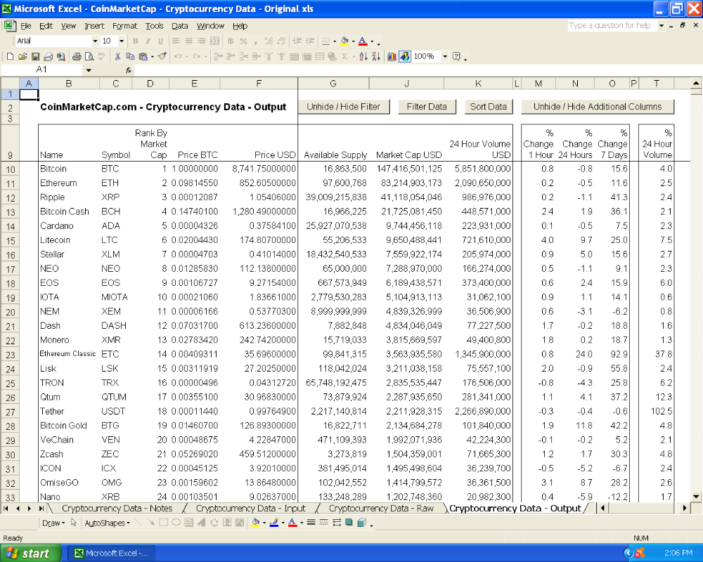Open the Font name dropdown
Viewport: 703px width, 562px height.
pos(95,41)
